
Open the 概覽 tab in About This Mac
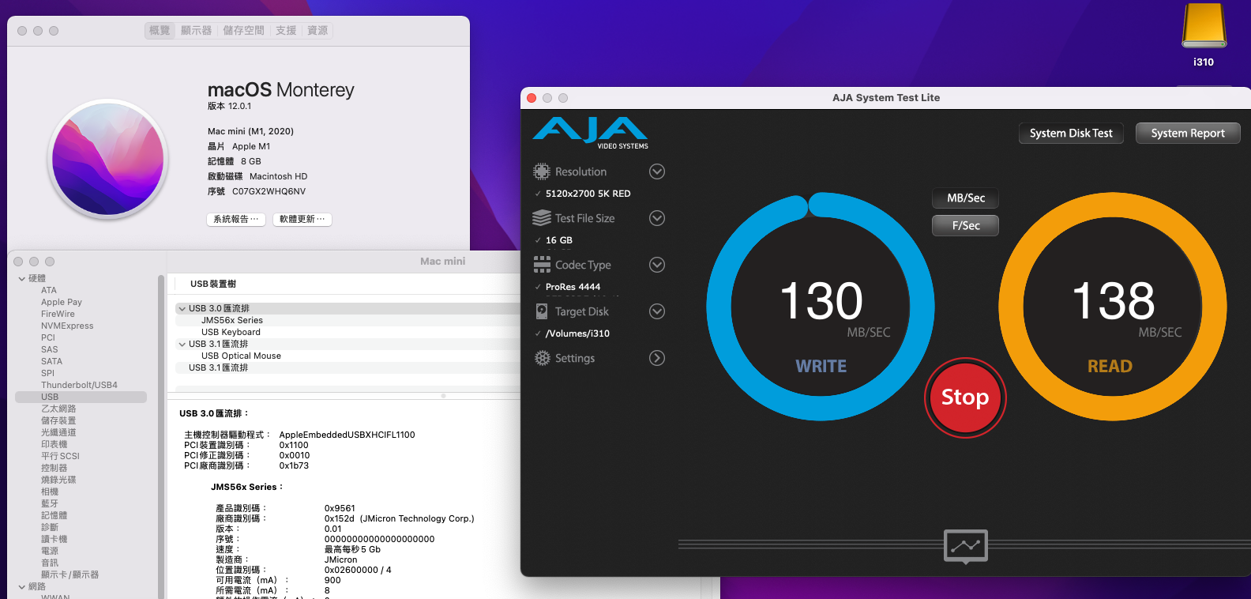160,30
